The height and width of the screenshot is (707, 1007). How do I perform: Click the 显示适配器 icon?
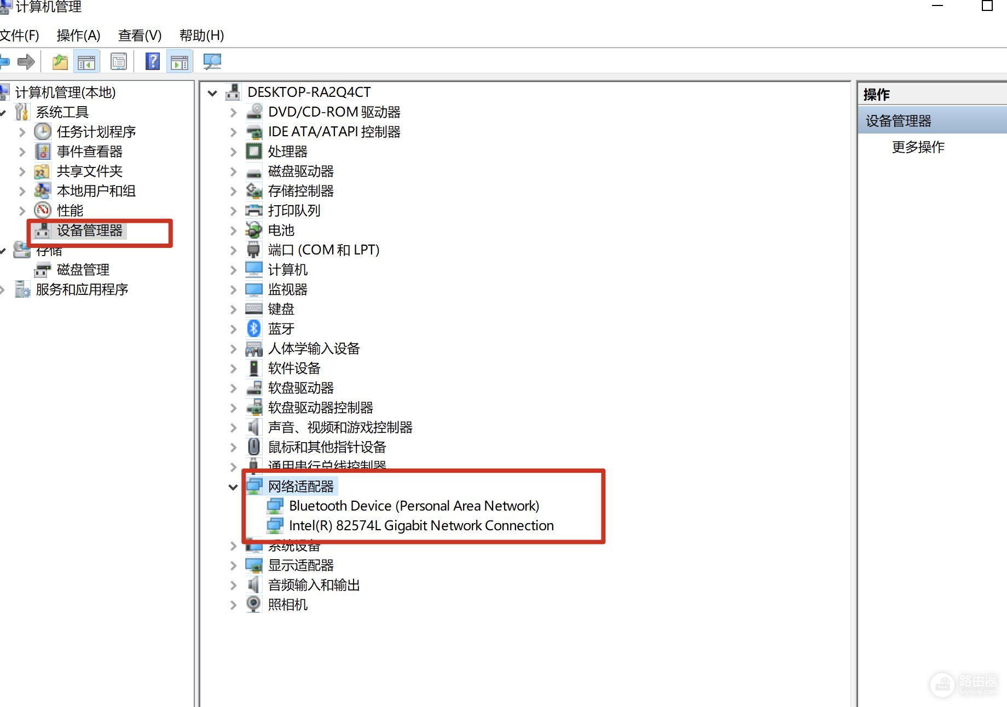pyautogui.click(x=254, y=565)
